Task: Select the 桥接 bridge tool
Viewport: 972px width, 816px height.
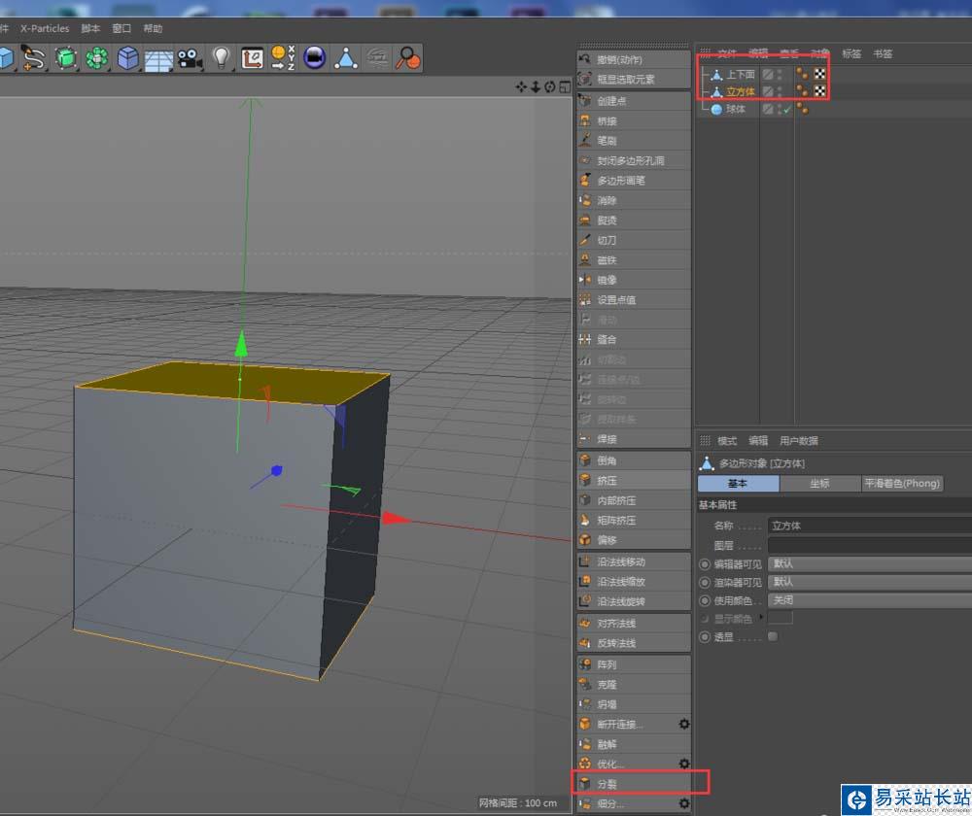Action: tap(634, 120)
